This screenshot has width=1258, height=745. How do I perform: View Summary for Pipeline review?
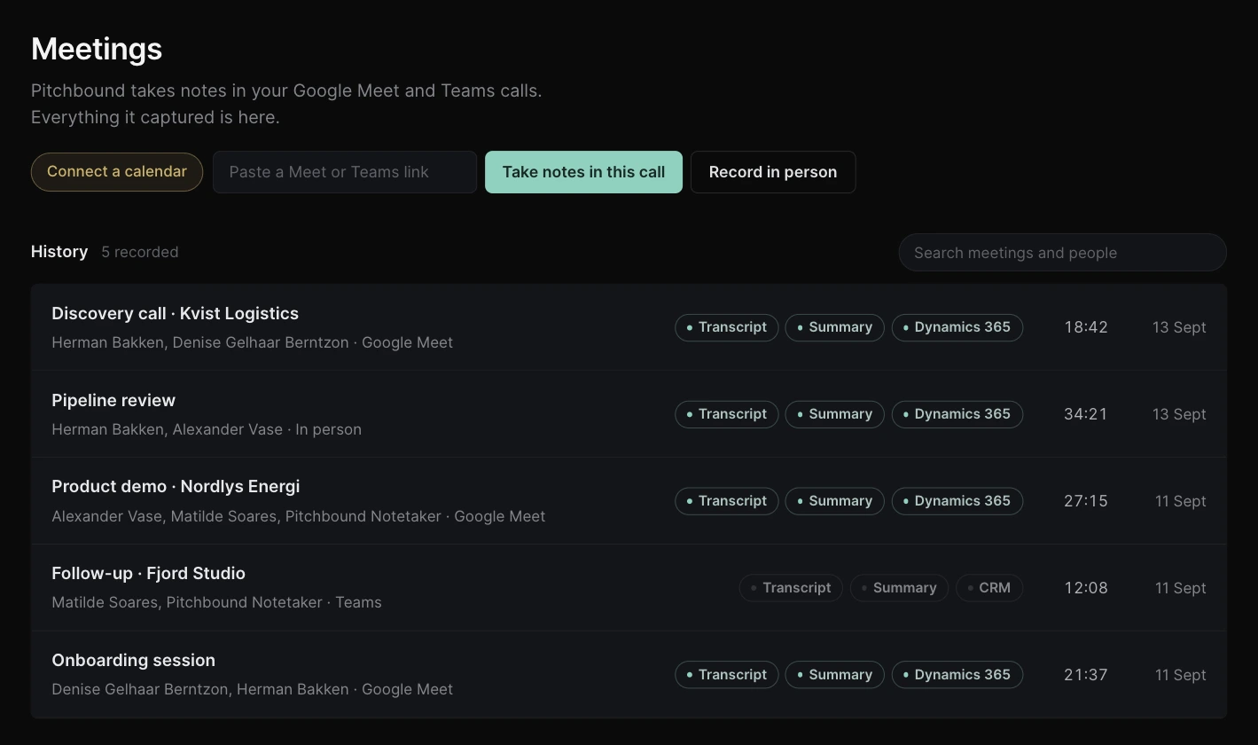click(834, 414)
